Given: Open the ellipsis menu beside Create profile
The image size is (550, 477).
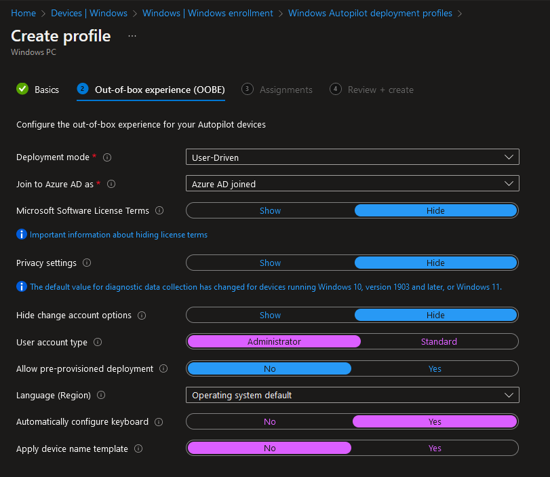Looking at the screenshot, I should [x=132, y=36].
